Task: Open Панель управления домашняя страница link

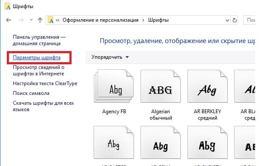Action: pos(39,40)
